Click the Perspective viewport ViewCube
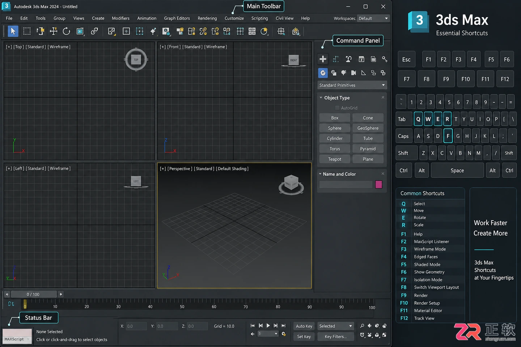 pos(291,184)
